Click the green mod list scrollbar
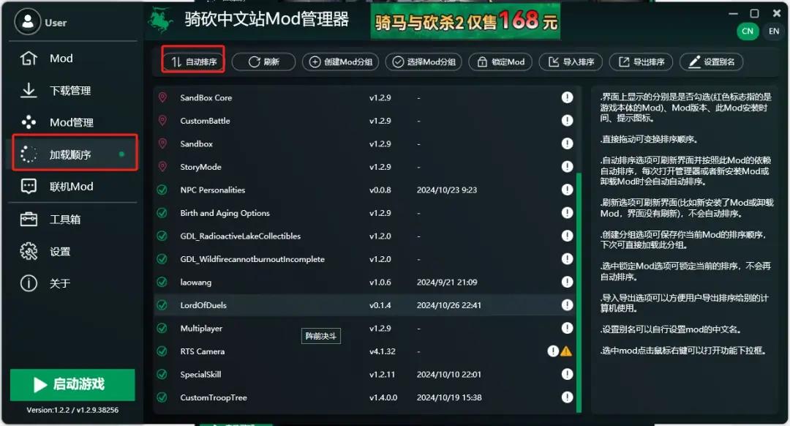Image resolution: width=790 pixels, height=426 pixels. 579,292
